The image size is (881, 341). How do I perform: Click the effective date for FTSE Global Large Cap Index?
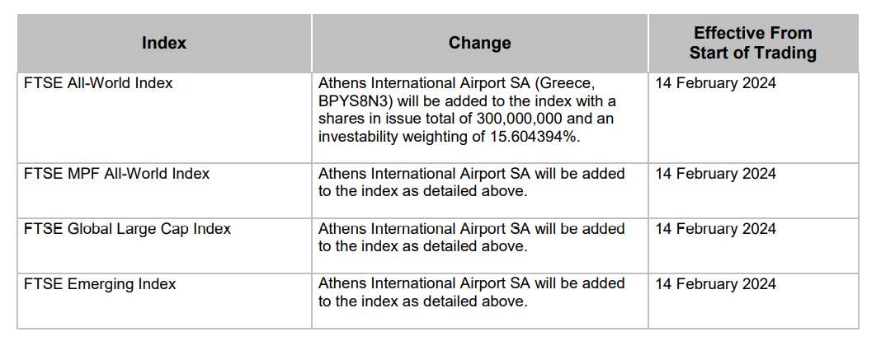pyautogui.click(x=715, y=228)
